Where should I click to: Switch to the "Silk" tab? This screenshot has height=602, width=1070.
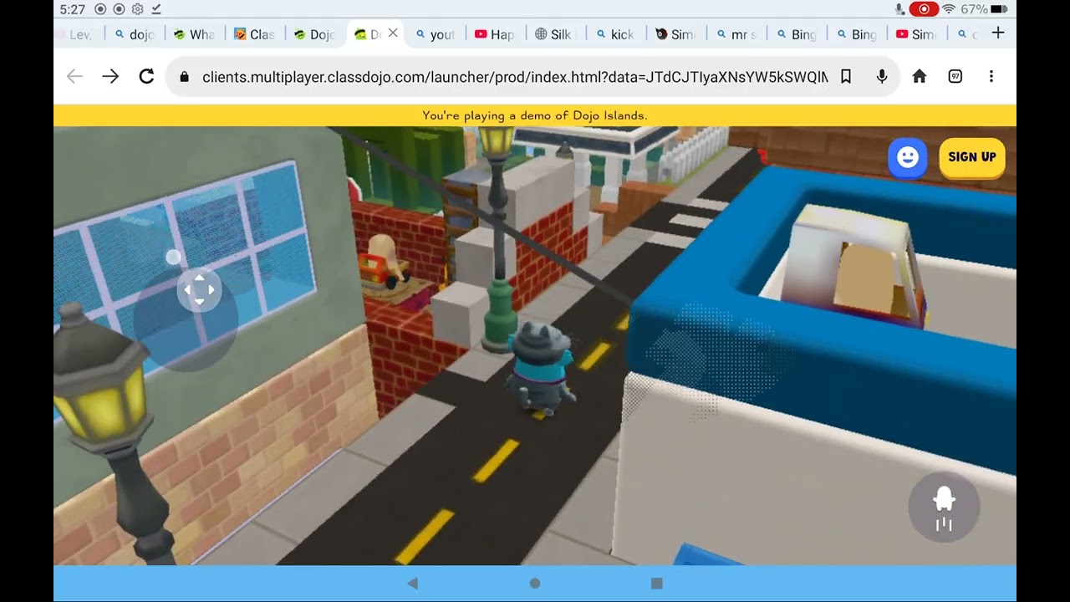(x=555, y=34)
